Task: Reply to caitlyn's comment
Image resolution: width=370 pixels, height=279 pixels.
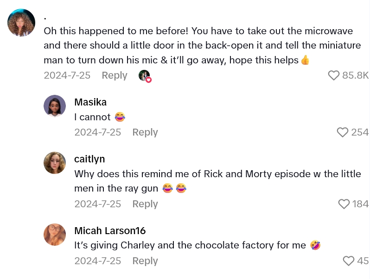Action: tap(145, 204)
